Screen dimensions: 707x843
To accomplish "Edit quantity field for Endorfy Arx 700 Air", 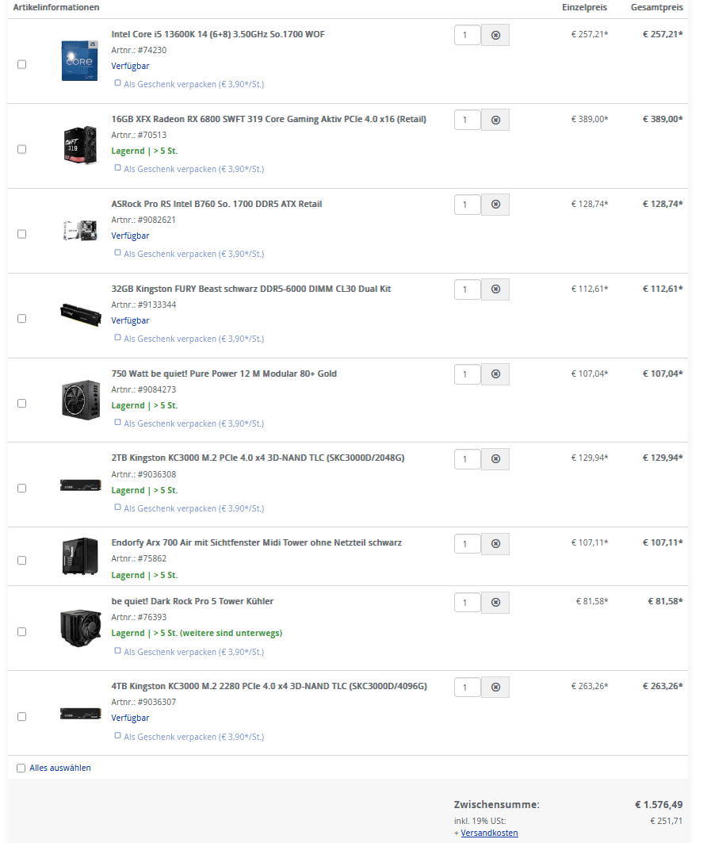I will tap(468, 543).
